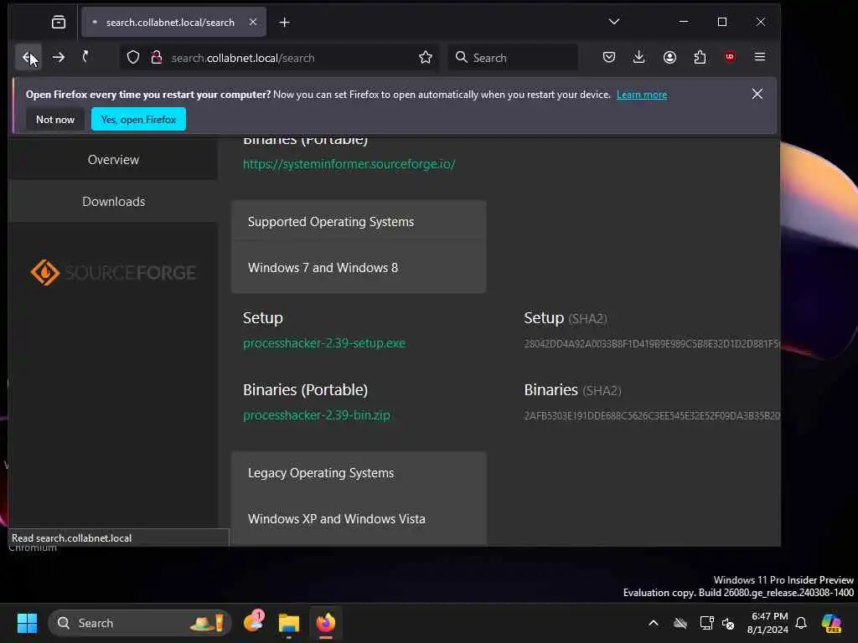Open the Firefox downloads panel icon
This screenshot has width=858, height=643.
point(638,58)
